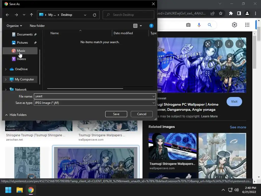Image resolution: width=261 pixels, height=196 pixels.
Task: Go up one folder level
Action: pos(31,15)
